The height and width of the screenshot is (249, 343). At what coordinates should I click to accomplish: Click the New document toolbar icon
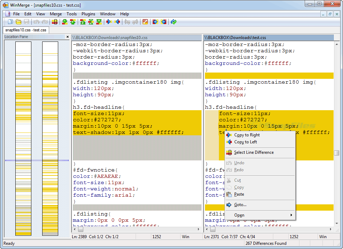(10, 22)
